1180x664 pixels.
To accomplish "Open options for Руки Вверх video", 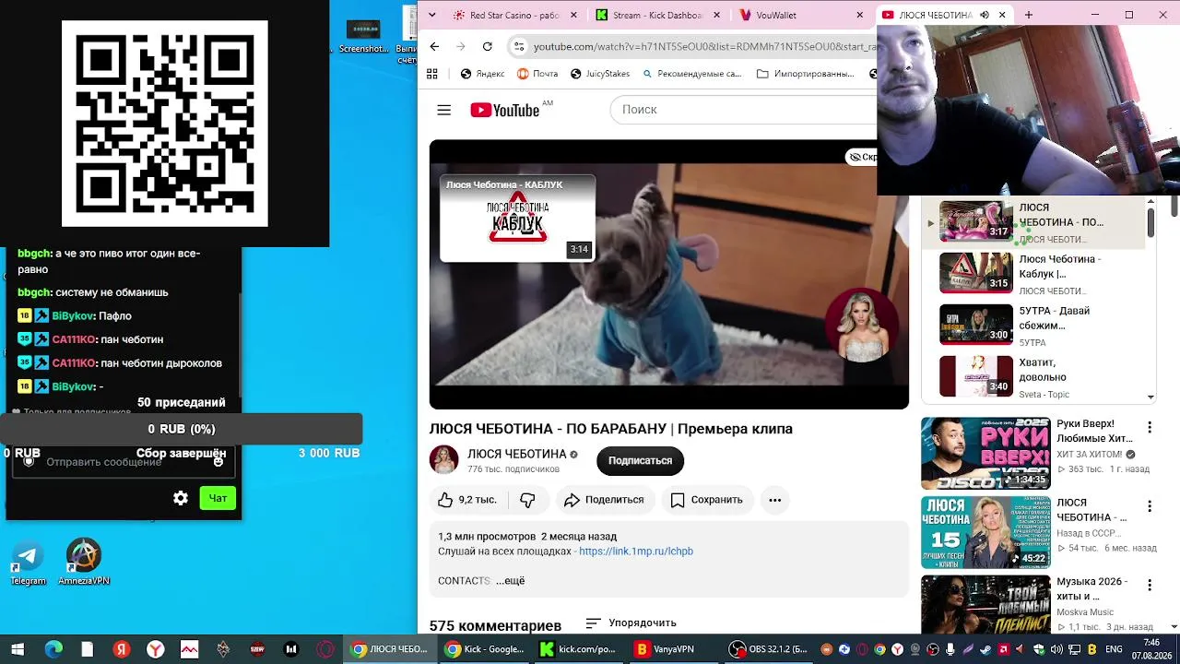I will tap(1150, 427).
